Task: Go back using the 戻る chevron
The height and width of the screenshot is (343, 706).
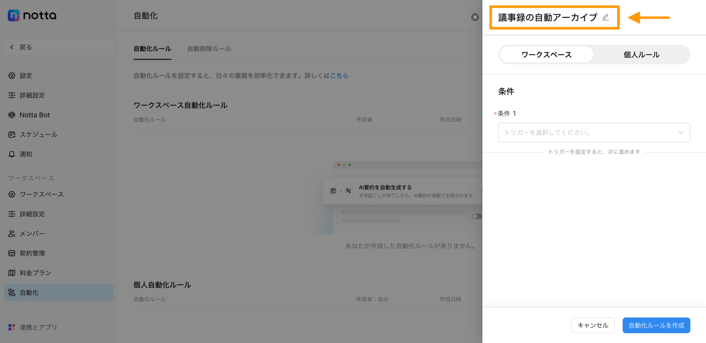Action: (12, 47)
